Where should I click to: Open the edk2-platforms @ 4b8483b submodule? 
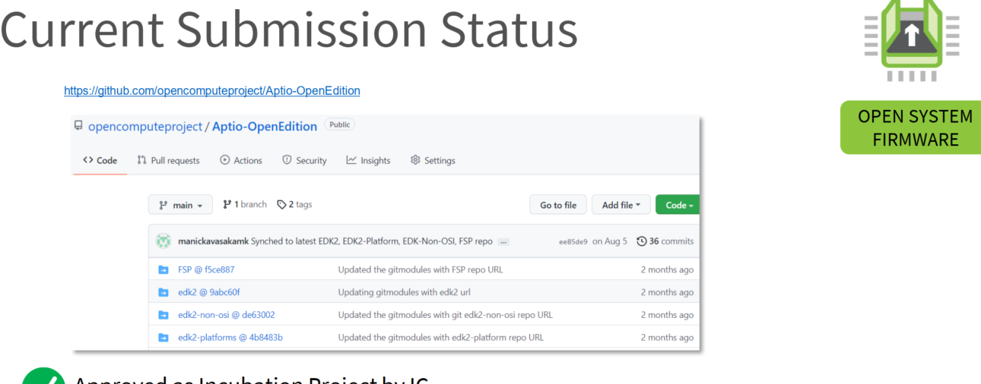pos(230,337)
